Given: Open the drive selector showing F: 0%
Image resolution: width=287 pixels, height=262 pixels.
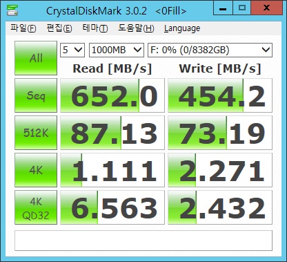Looking at the screenshot, I should 210,50.
